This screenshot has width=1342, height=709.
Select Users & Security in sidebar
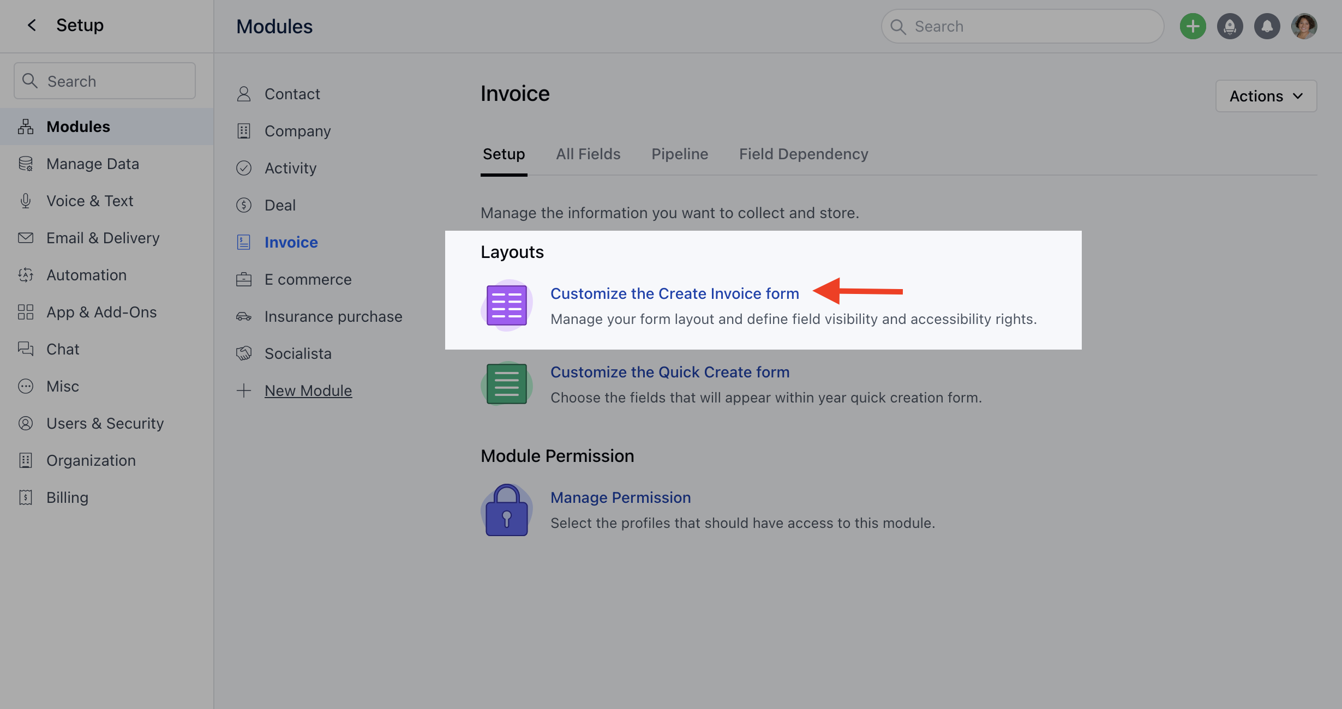pyautogui.click(x=107, y=423)
